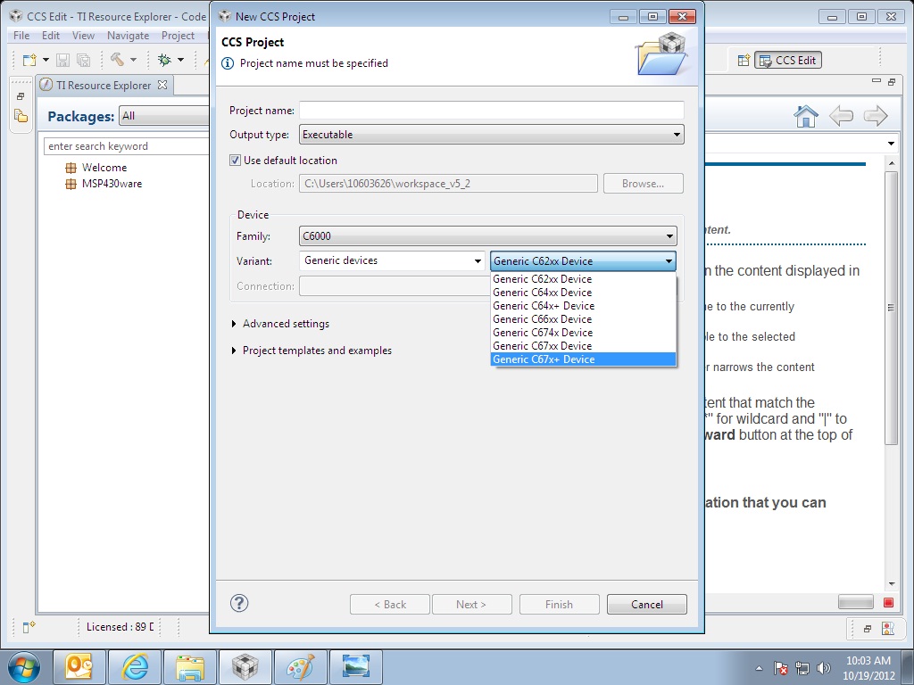Click the Forward arrow in Resource Explorer

(x=876, y=116)
